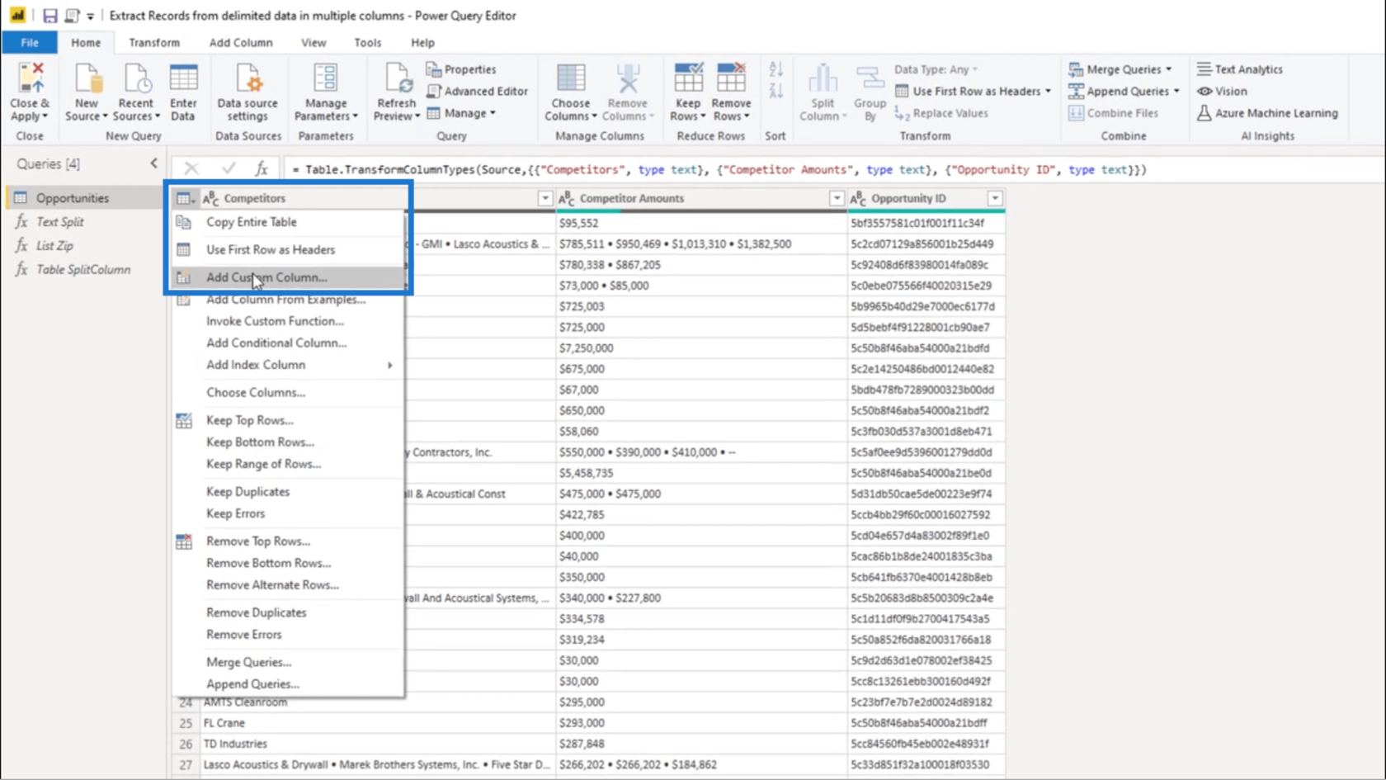The image size is (1386, 780).
Task: Choose Add Conditional Column...
Action: coord(288,343)
